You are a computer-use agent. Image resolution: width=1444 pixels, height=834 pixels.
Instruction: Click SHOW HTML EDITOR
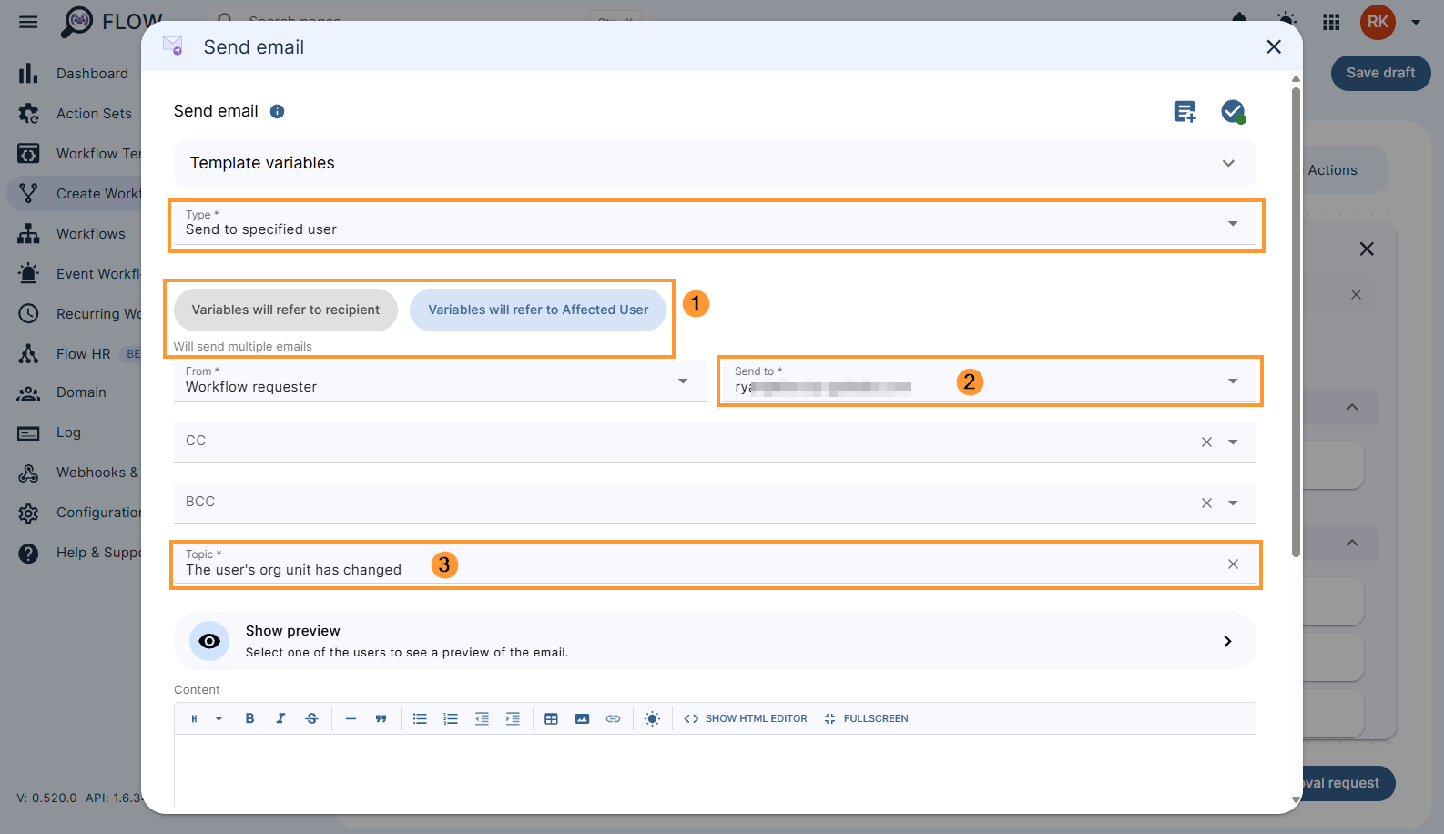point(746,718)
